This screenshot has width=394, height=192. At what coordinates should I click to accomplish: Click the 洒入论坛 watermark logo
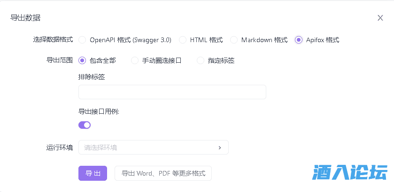(x=350, y=172)
